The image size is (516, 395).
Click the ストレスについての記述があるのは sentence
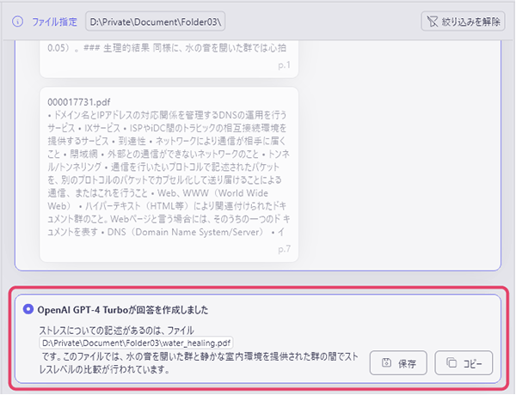click(x=116, y=331)
